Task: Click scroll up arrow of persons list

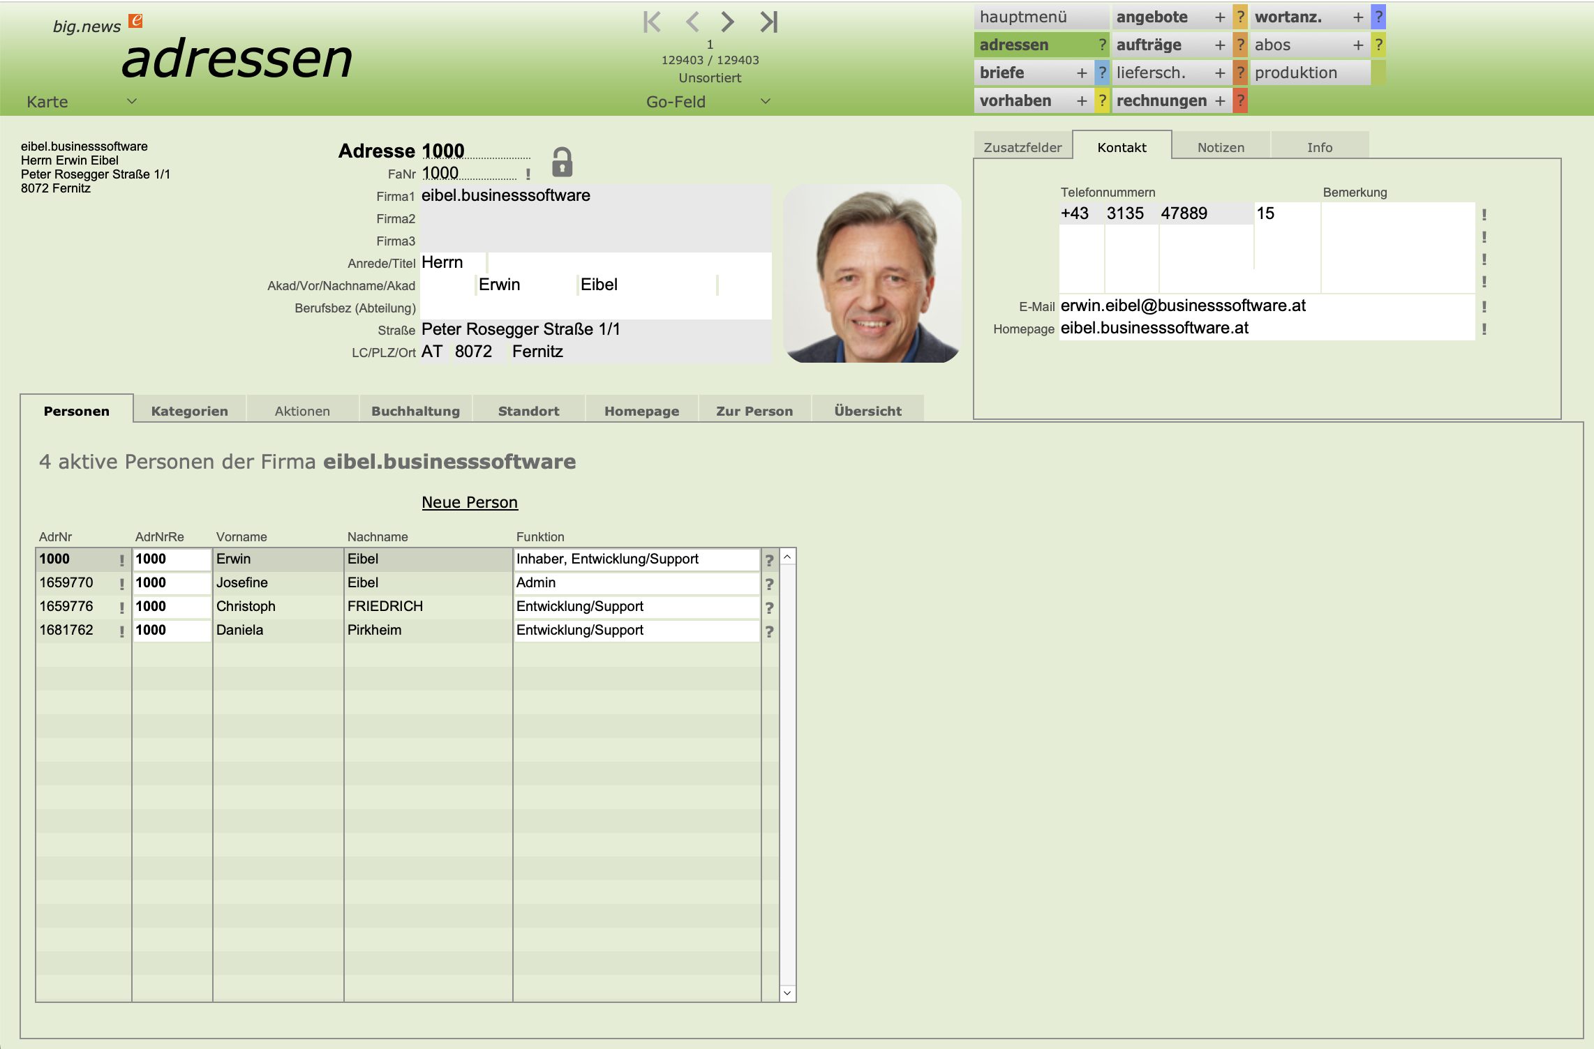Action: click(x=787, y=557)
